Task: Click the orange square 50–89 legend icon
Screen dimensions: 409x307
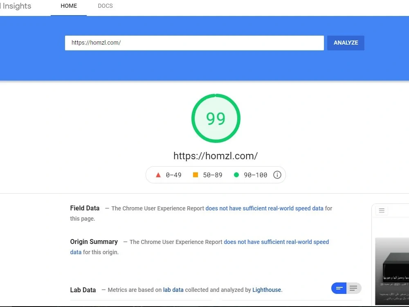Action: coord(196,175)
